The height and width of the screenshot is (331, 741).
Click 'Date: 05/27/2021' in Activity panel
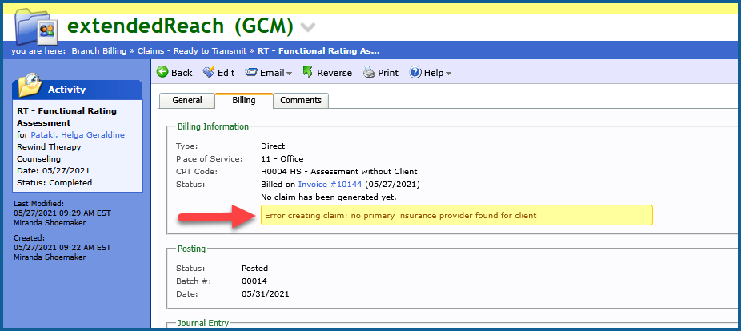[54, 171]
